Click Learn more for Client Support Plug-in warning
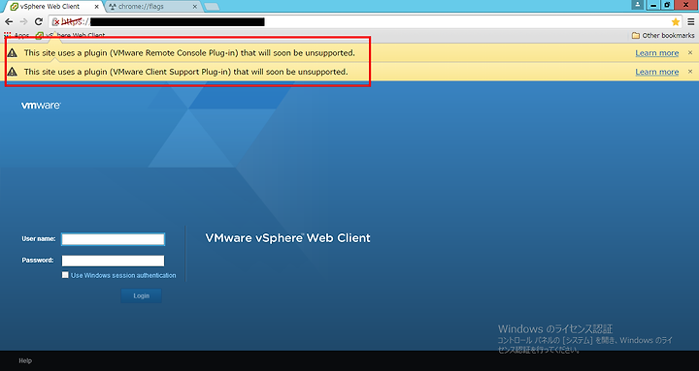699x371 pixels. pos(656,72)
